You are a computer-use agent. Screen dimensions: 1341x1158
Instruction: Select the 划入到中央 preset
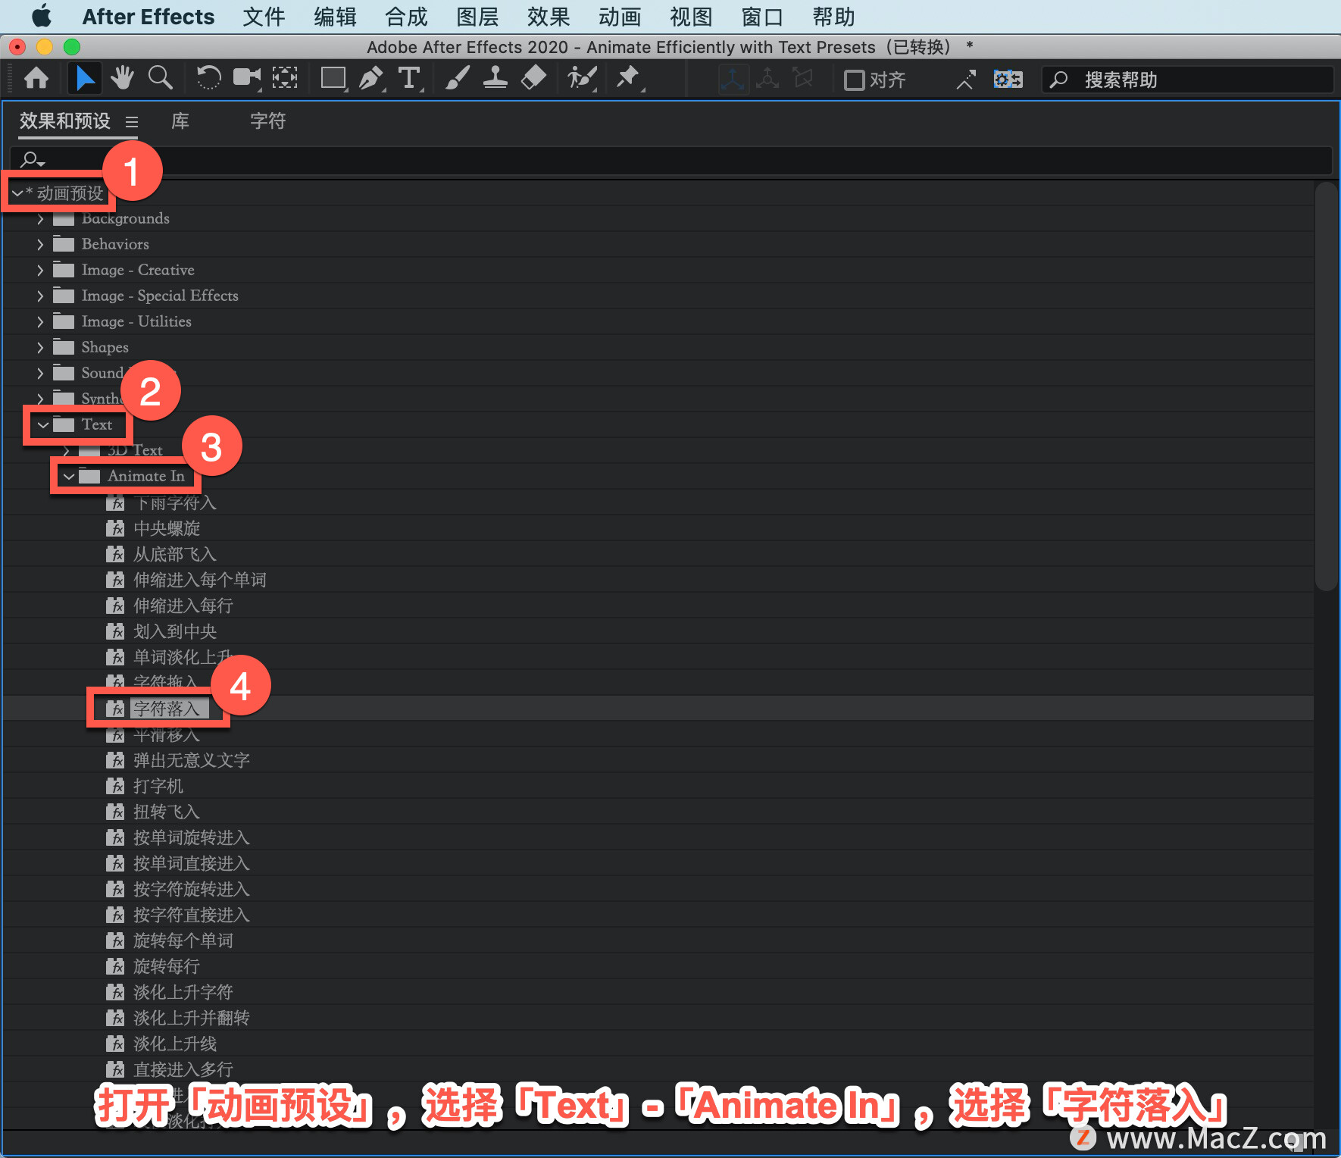point(175,631)
